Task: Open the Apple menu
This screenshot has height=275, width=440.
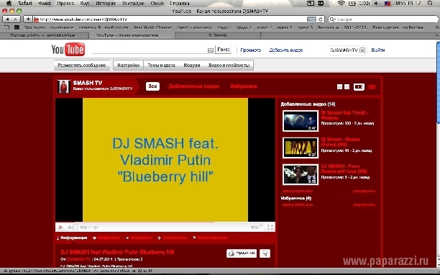Action: (9, 4)
